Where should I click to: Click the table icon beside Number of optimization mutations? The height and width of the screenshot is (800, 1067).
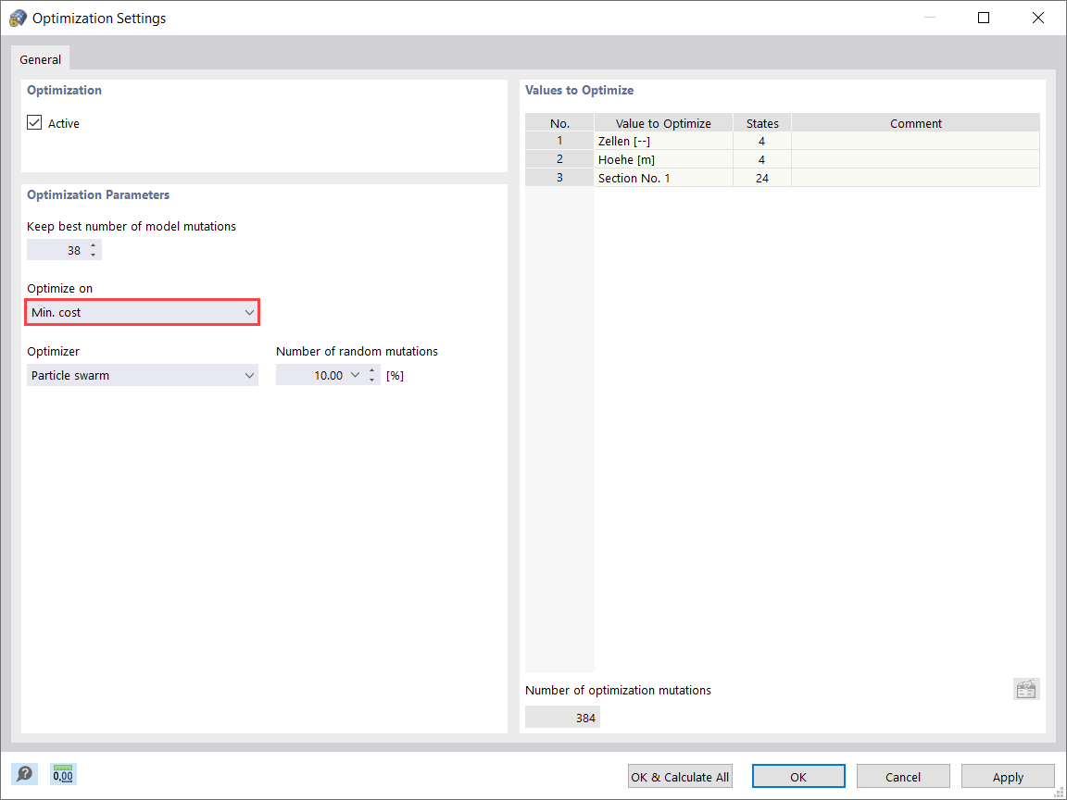1026,689
